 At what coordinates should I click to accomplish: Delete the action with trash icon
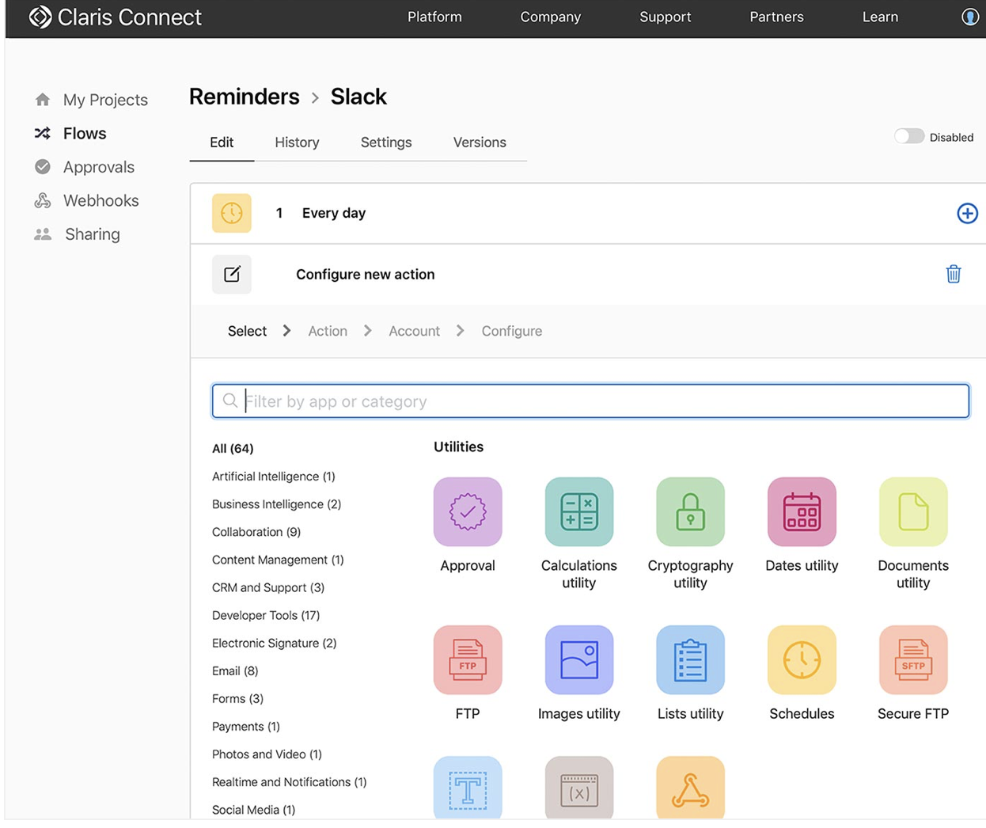[953, 274]
